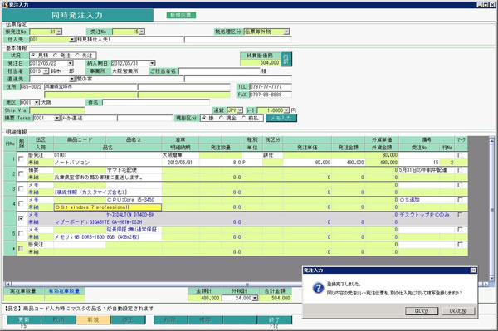Screen dimensions: 498x331
Task: Open the 地区 dropdown showing 0001
Action: point(37,103)
